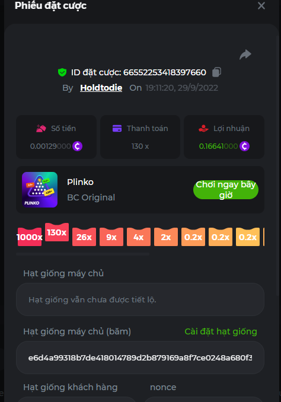The image size is (281, 402).
Task: Close the Phiếu đặt cược dialog
Action: coord(261,6)
